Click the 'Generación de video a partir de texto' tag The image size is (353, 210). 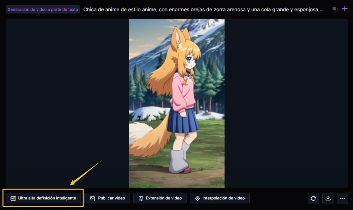pos(43,10)
